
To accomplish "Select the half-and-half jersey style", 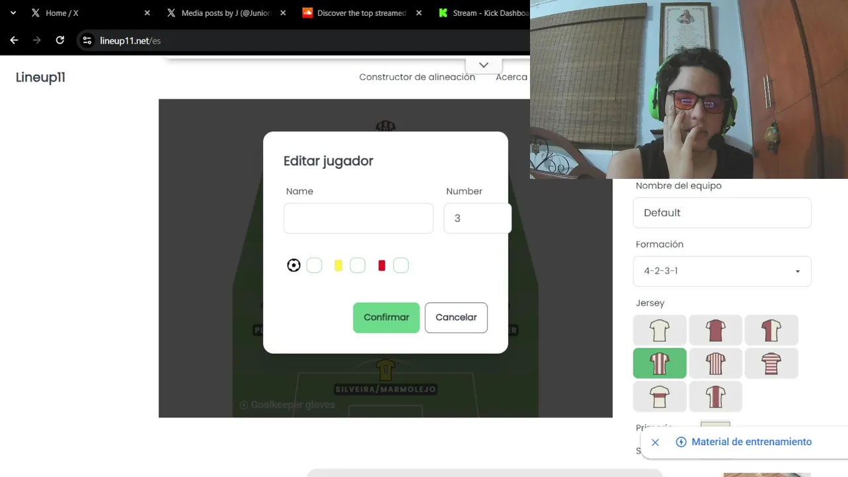I will coord(771,330).
